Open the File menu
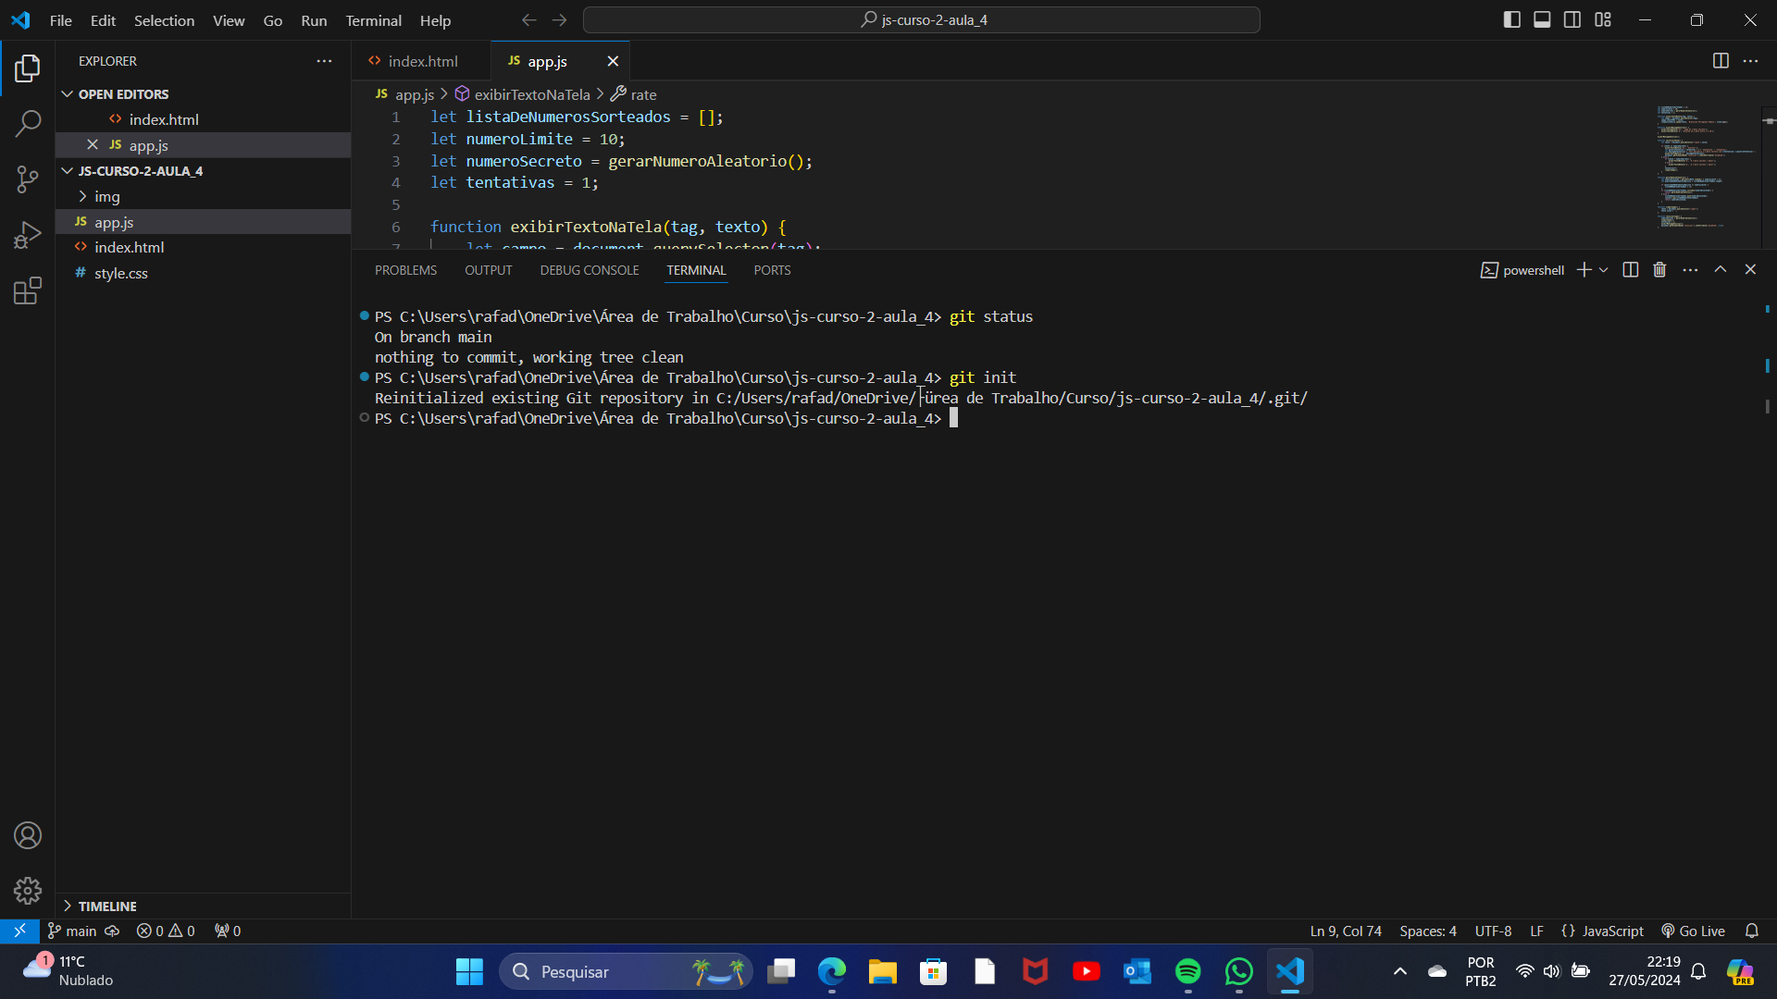Viewport: 1777px width, 999px height. pyautogui.click(x=60, y=19)
